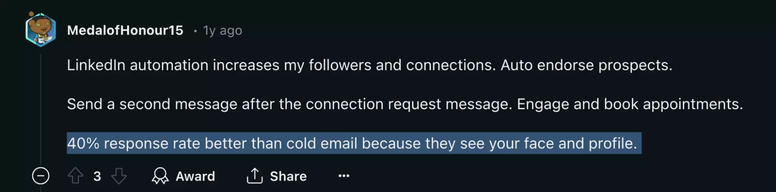The image size is (776, 192).
Task: Click the Share upload arrow icon
Action: 255,176
